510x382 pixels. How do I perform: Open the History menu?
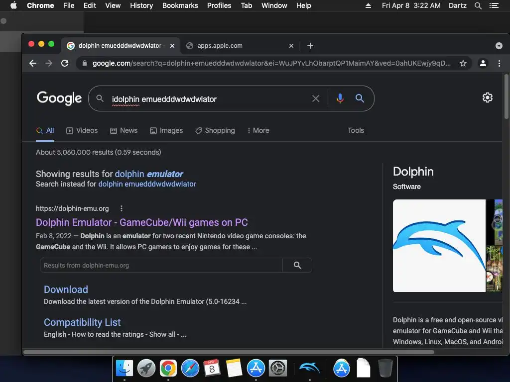141,5
